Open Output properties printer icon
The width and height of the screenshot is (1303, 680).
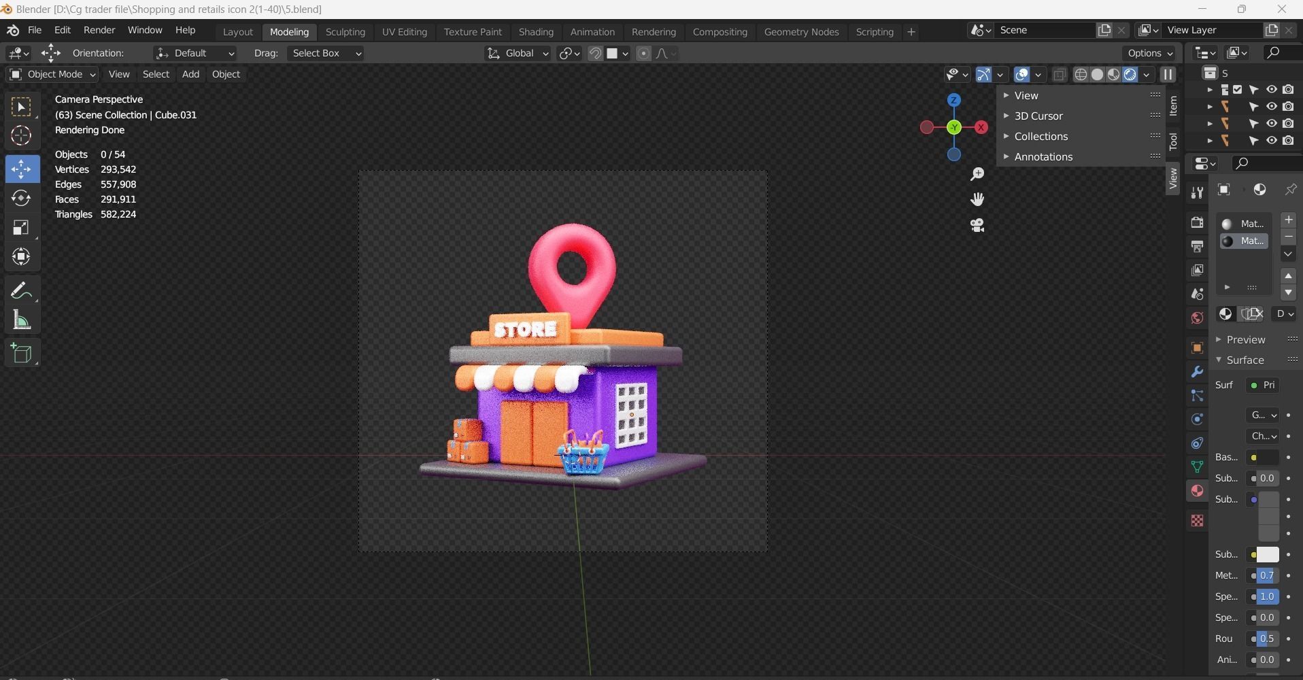(1197, 246)
